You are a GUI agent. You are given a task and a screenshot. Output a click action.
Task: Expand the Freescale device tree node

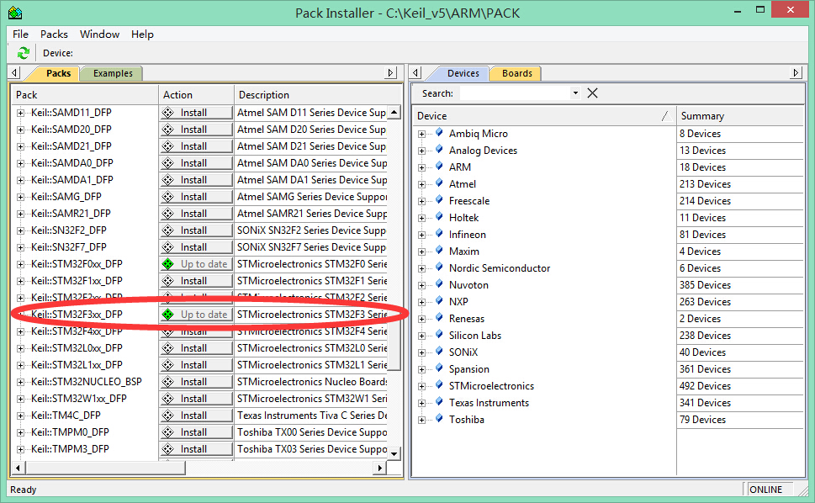[x=421, y=201]
